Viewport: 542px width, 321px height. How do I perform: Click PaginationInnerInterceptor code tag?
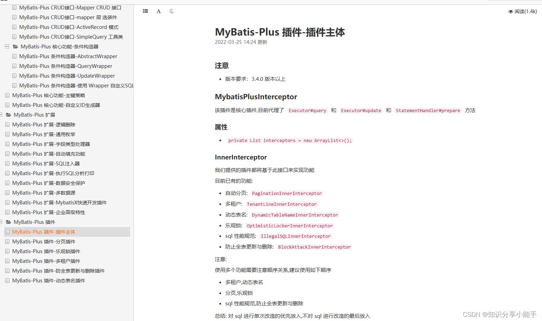point(287,193)
